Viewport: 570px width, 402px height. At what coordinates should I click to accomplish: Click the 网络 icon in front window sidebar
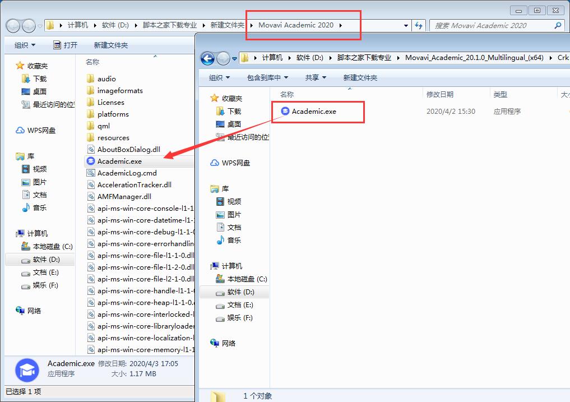point(215,343)
